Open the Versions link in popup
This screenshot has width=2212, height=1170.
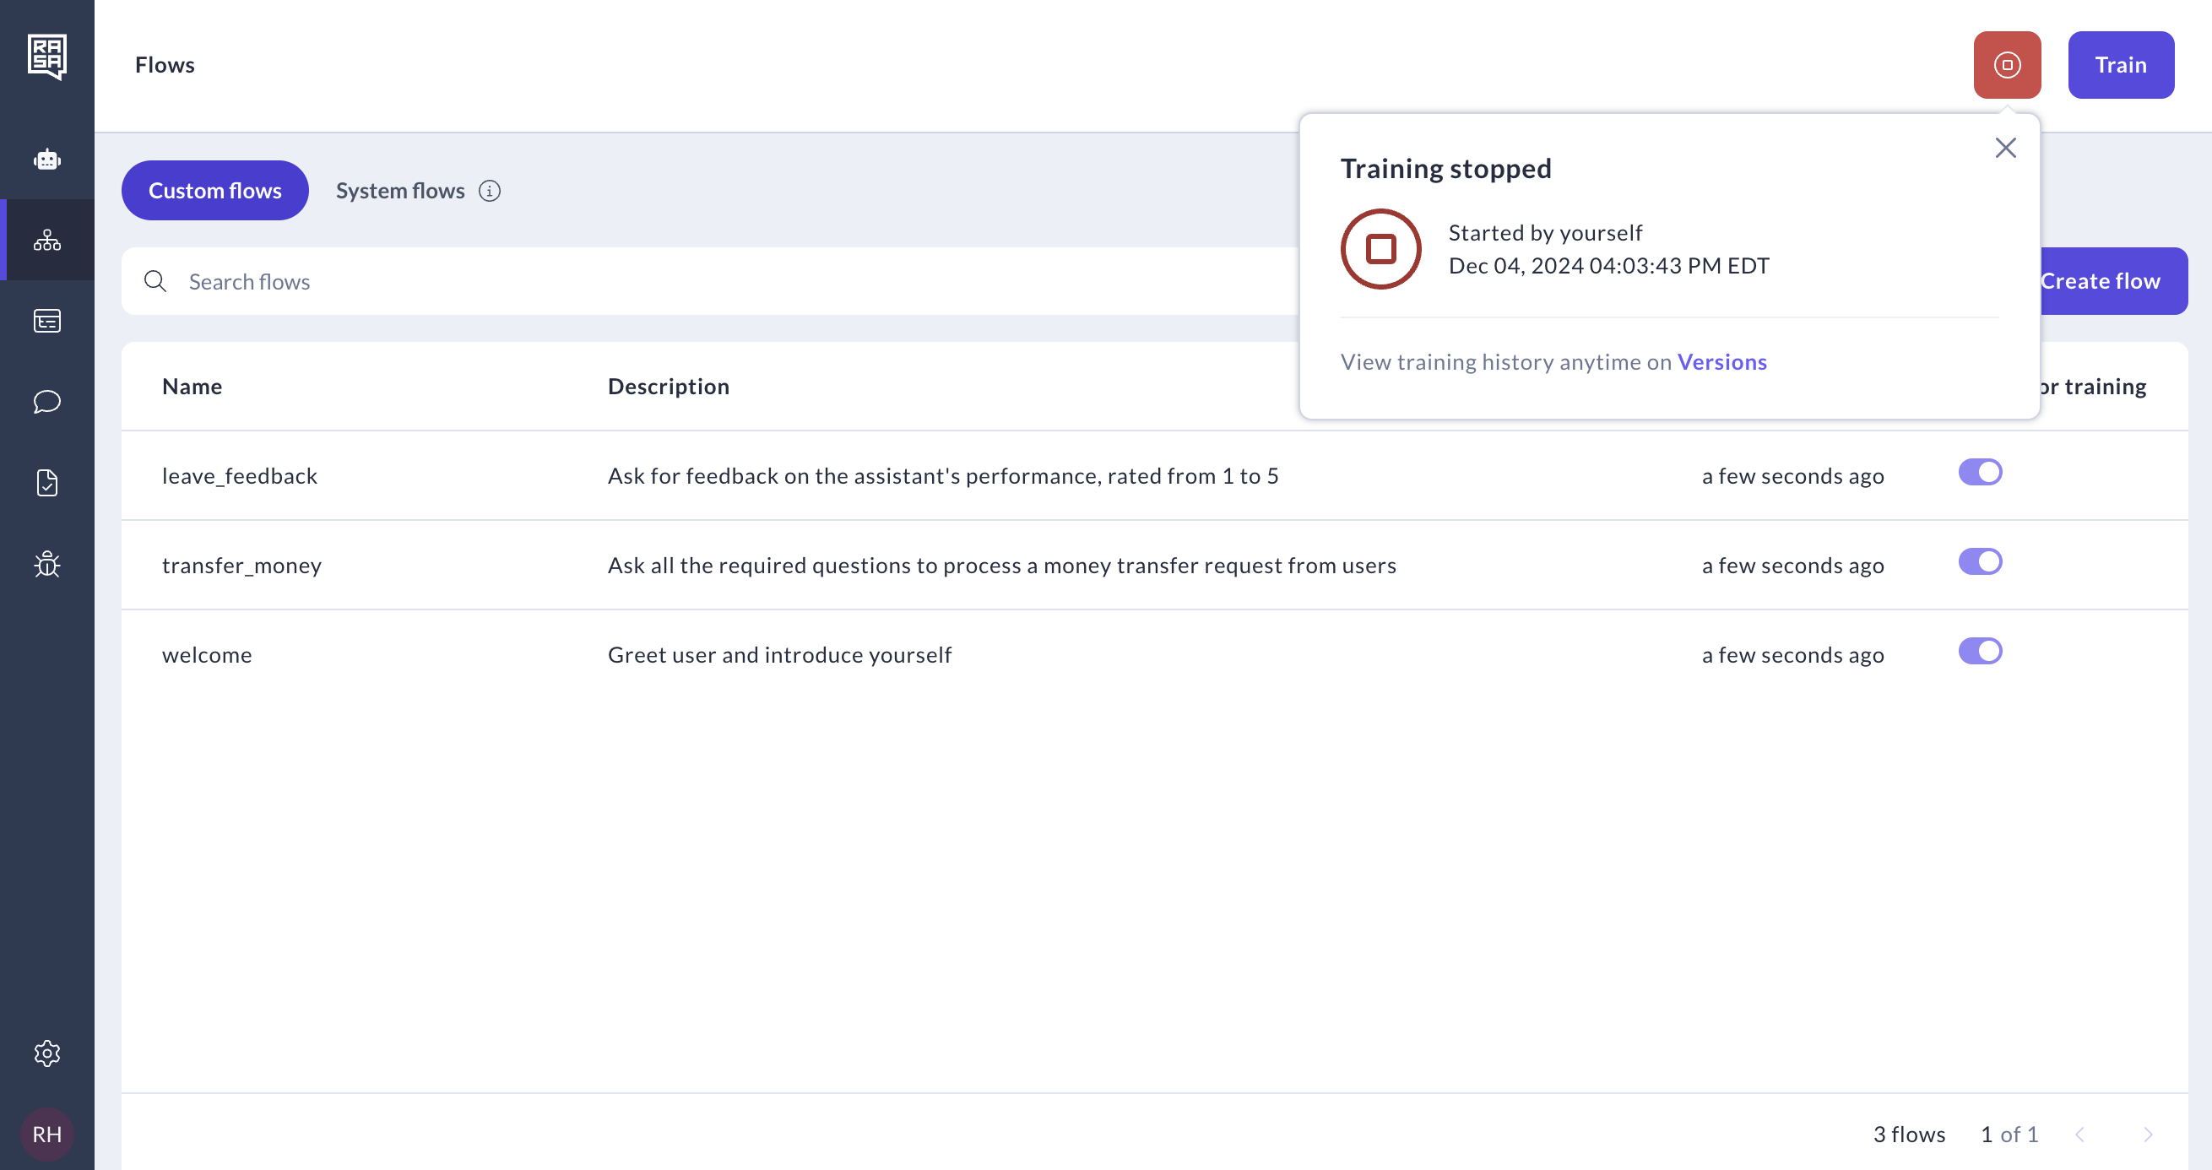pos(1721,362)
